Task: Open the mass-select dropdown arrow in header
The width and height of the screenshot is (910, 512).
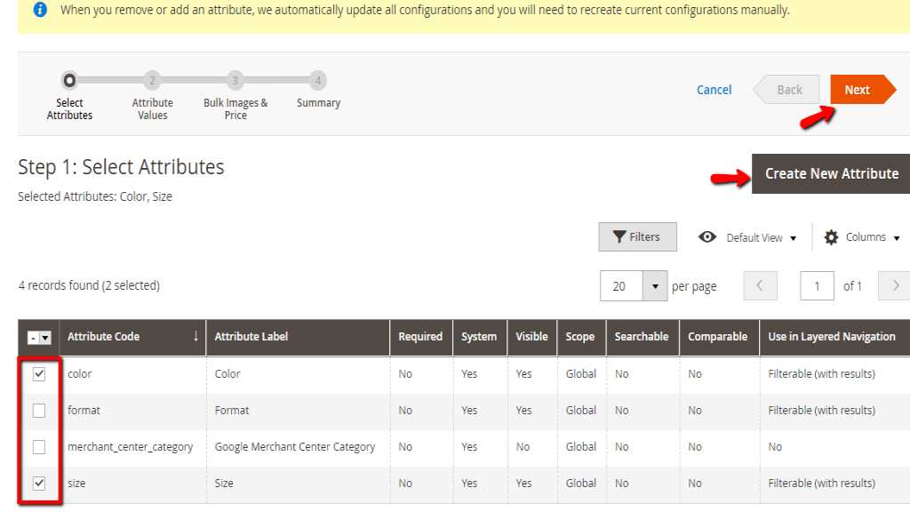Action: (45, 337)
